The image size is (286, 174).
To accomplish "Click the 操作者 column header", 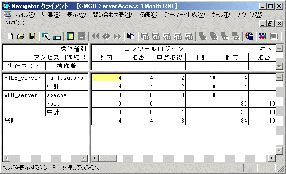I will tap(67, 66).
